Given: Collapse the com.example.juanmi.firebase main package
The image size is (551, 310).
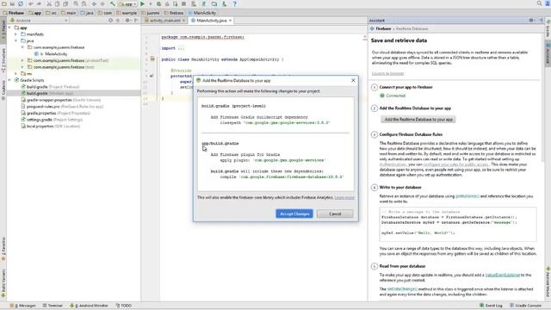Looking at the screenshot, I should tap(22, 47).
